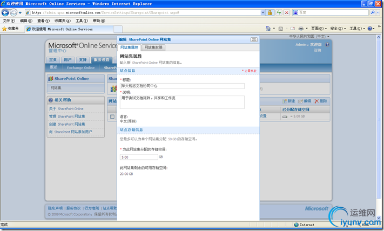
Task: Open a new blank browser tab
Action: pyautogui.click(x=118, y=29)
